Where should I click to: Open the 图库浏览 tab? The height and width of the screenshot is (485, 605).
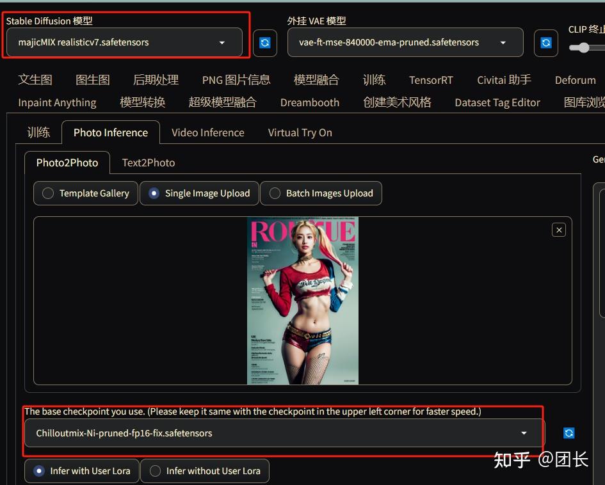[584, 102]
